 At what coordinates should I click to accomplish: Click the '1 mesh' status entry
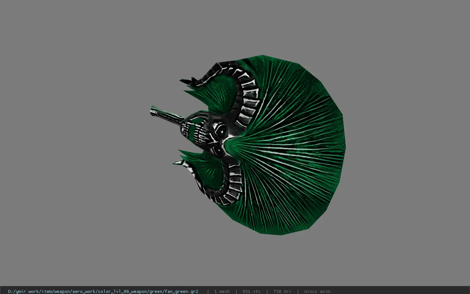[x=222, y=291]
